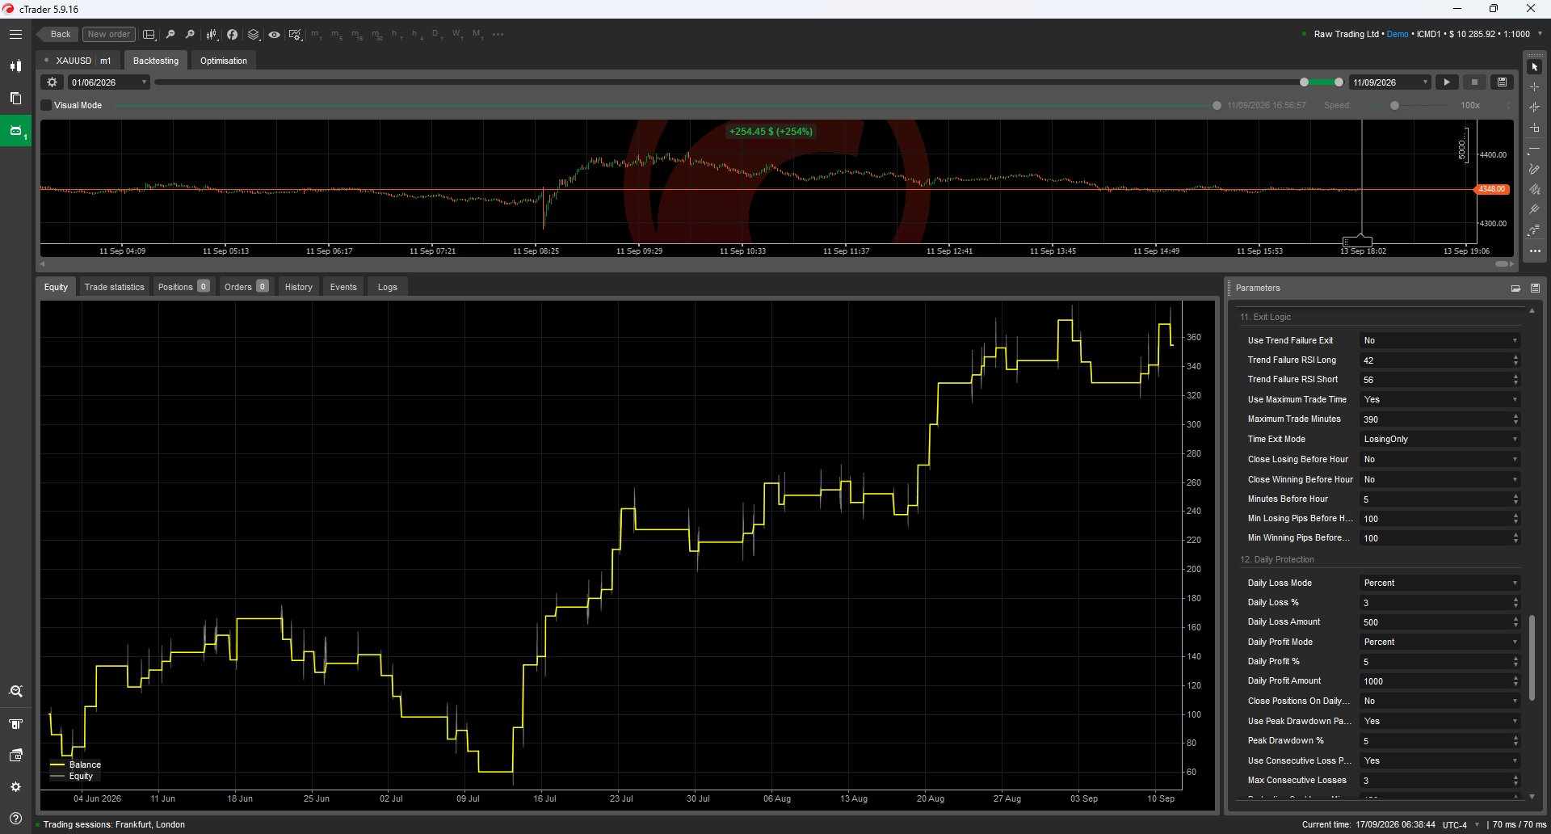Image resolution: width=1551 pixels, height=834 pixels.
Task: Select the m5 timeframe button
Action: pyautogui.click(x=337, y=35)
